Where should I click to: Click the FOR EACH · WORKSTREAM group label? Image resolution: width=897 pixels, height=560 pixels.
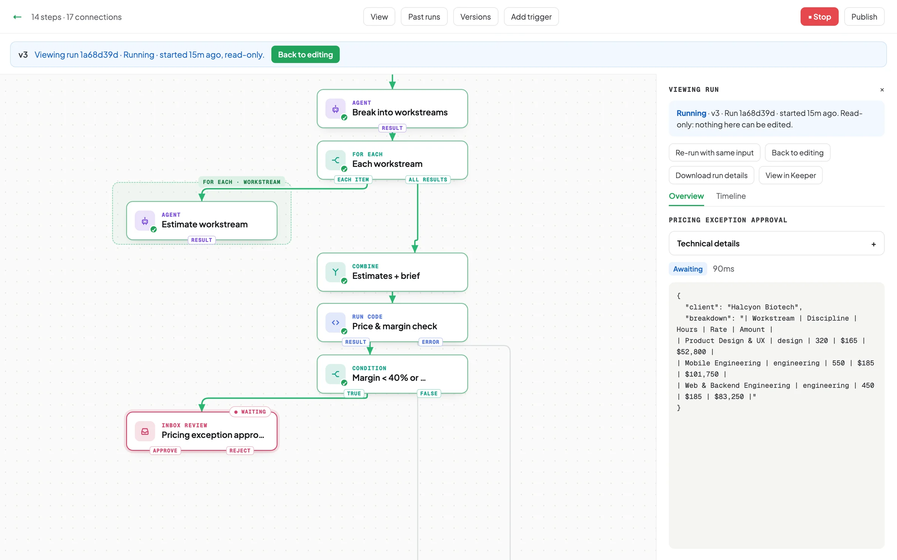coord(241,182)
